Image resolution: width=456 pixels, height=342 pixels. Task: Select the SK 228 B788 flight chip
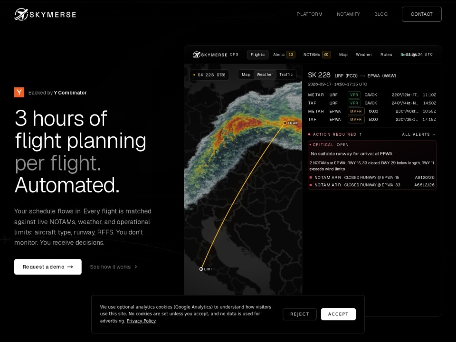[209, 75]
